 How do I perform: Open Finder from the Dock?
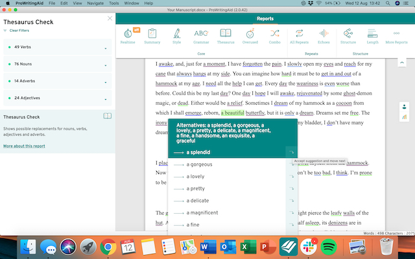28,247
